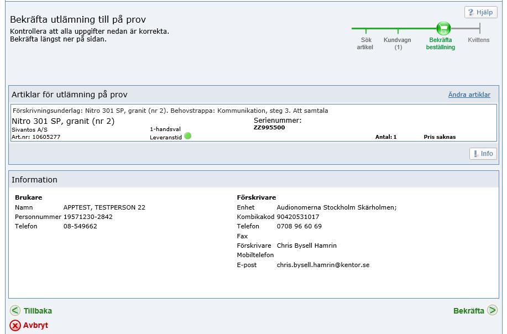Select email chris.bysell.hamrin@kentor.se

(x=323, y=265)
